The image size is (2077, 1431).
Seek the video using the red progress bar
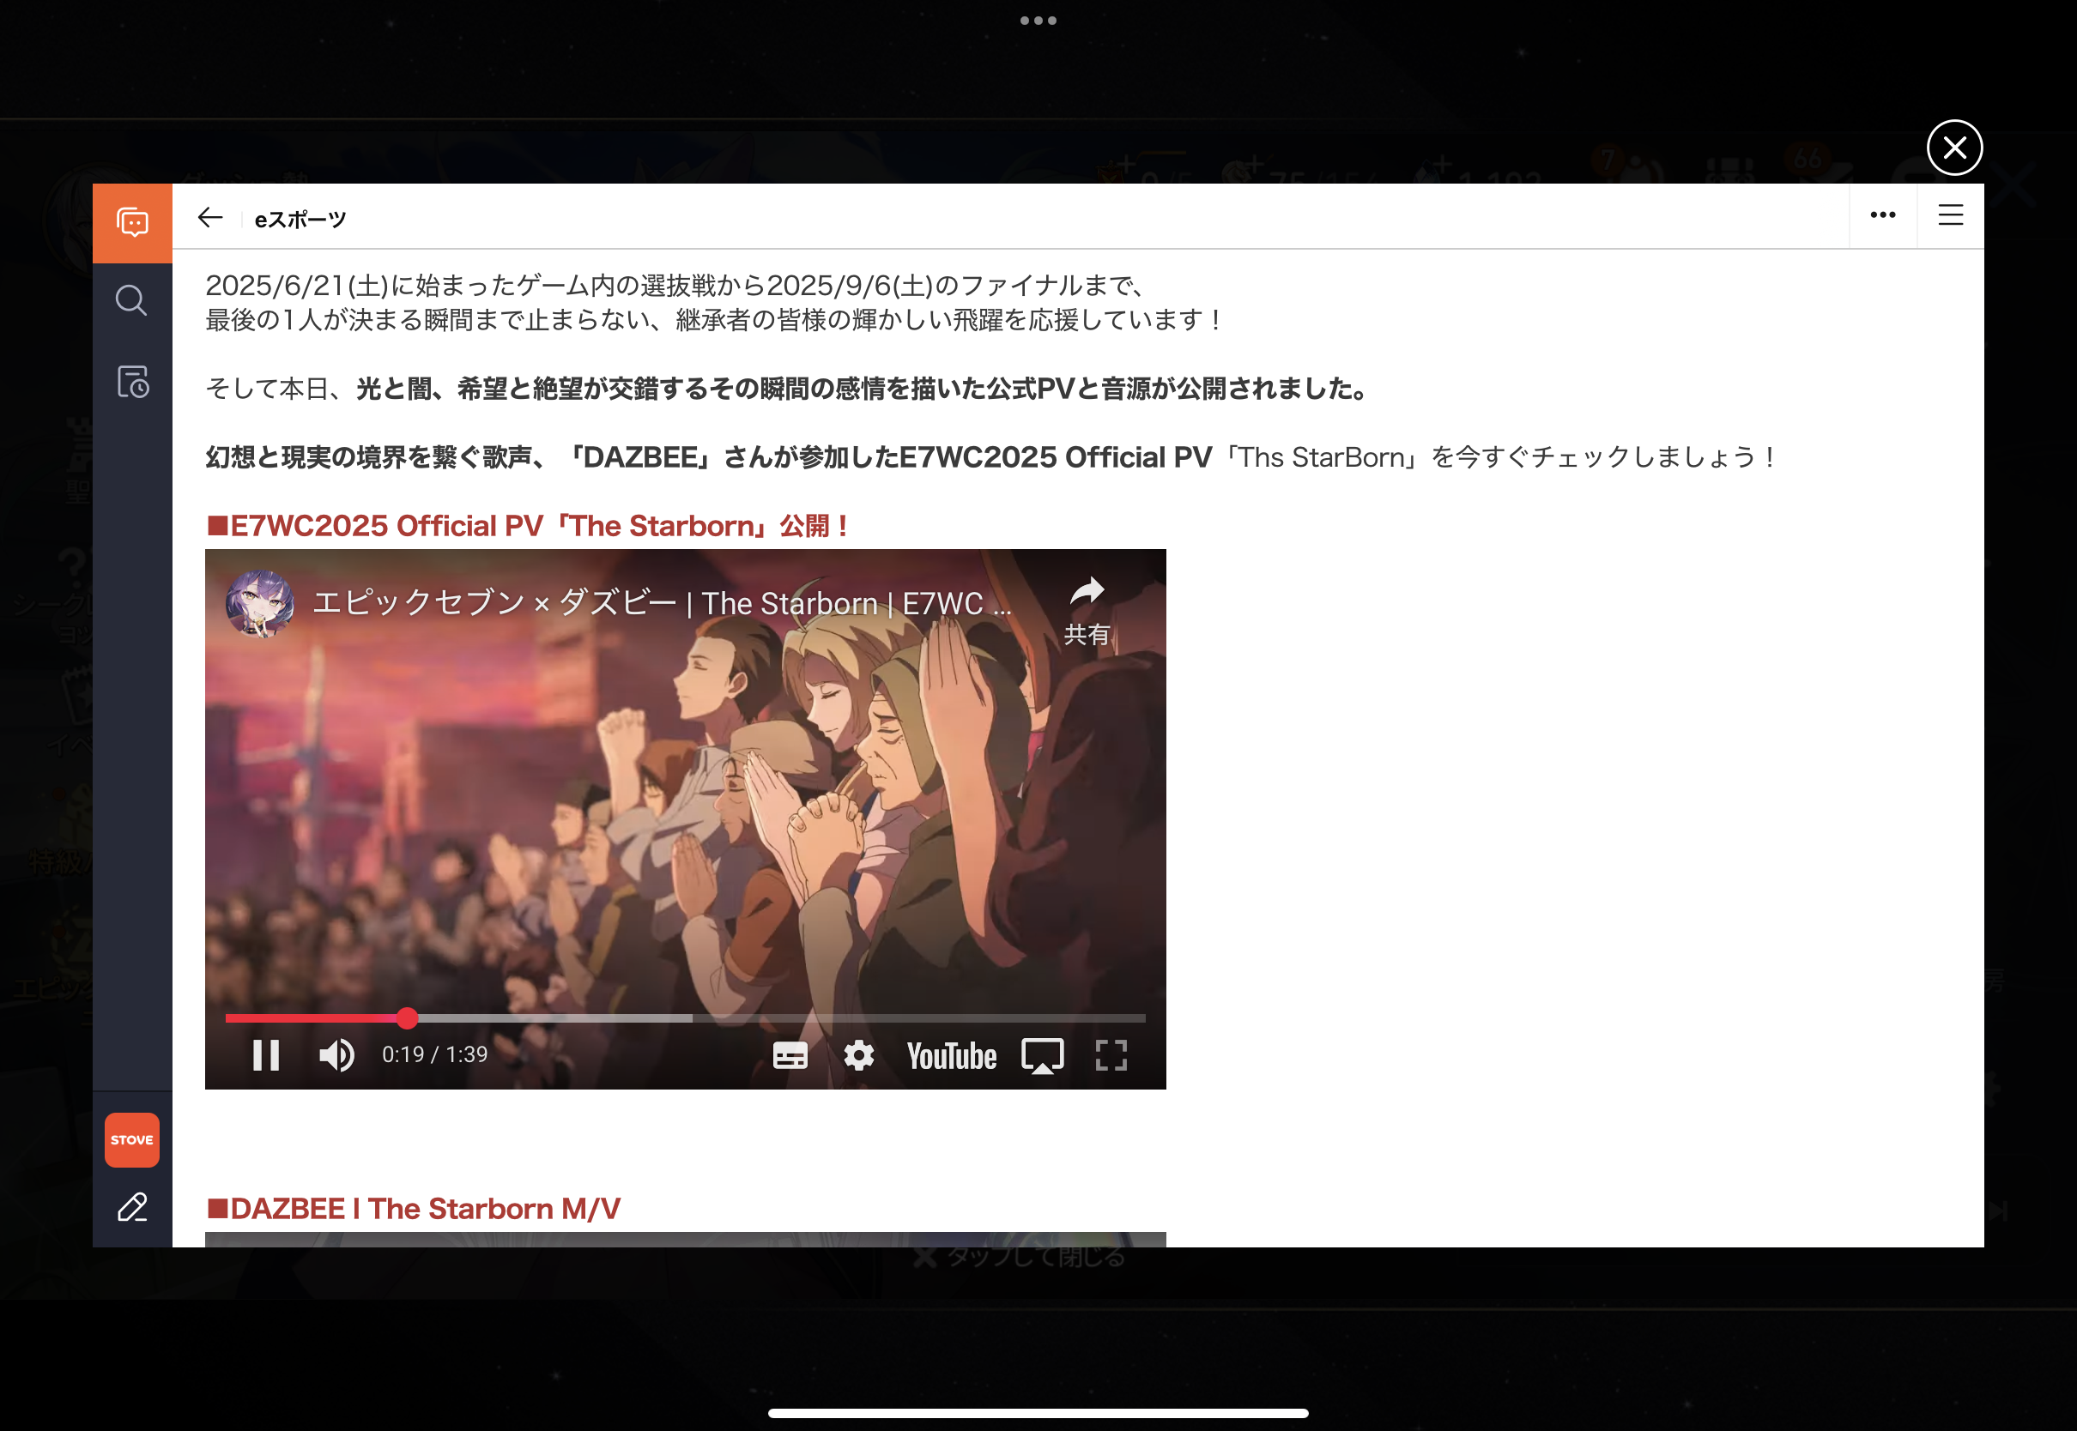(x=685, y=1018)
